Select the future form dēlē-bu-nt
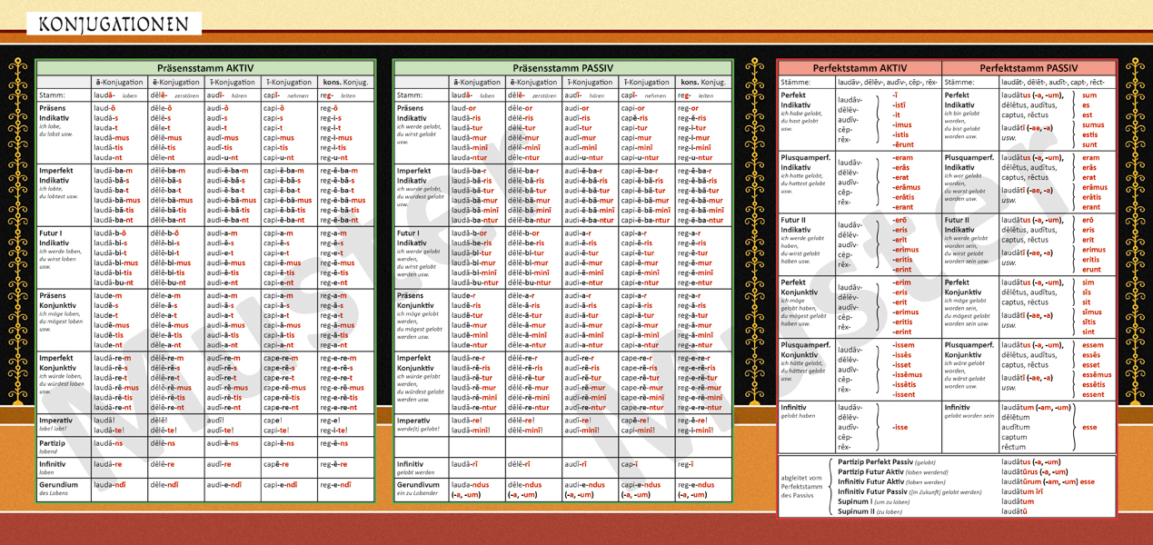 (170, 282)
